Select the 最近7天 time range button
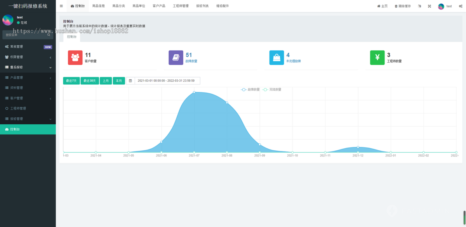The width and height of the screenshot is (466, 227). 71,81
